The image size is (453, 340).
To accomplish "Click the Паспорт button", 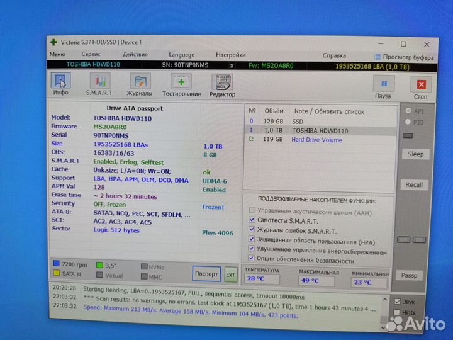I will [x=206, y=274].
